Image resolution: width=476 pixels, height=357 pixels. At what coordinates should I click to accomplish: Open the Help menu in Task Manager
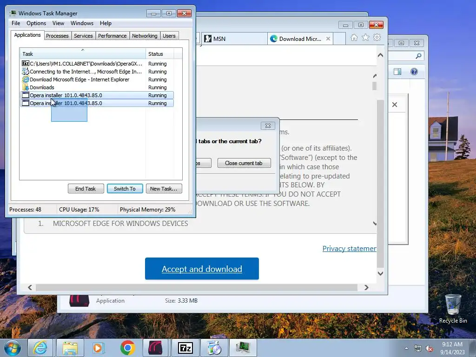point(106,23)
